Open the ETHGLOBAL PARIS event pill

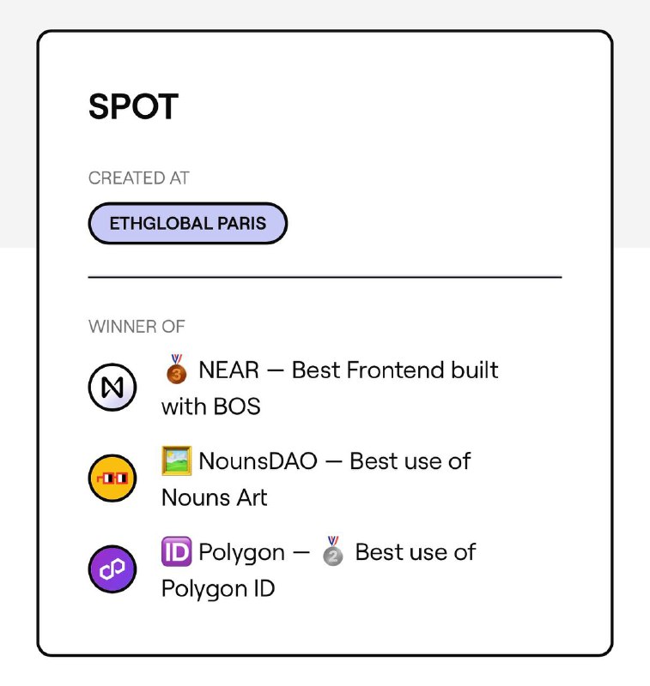click(187, 223)
